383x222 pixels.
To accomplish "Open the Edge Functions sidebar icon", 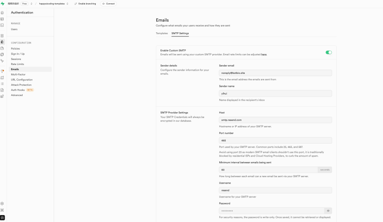I will tap(2, 54).
